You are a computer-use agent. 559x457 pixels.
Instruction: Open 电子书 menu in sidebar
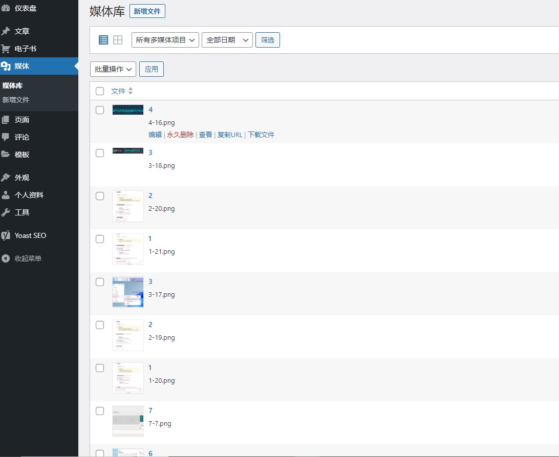(x=25, y=49)
